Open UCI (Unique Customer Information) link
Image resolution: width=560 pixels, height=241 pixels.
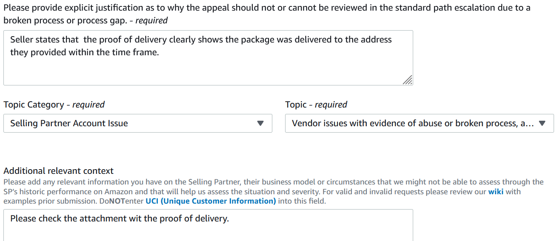pos(211,201)
